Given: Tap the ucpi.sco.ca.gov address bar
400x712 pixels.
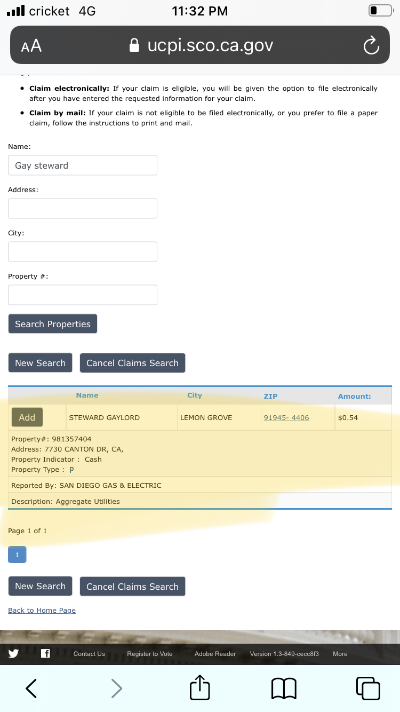Looking at the screenshot, I should [200, 45].
